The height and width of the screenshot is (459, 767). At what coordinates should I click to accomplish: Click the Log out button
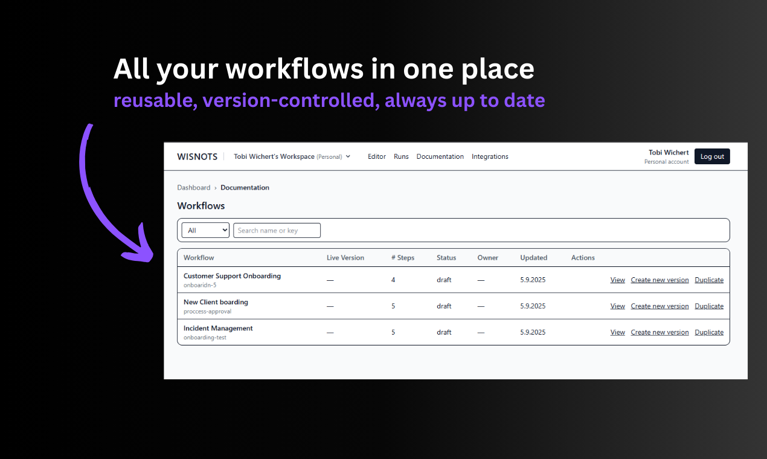(712, 156)
